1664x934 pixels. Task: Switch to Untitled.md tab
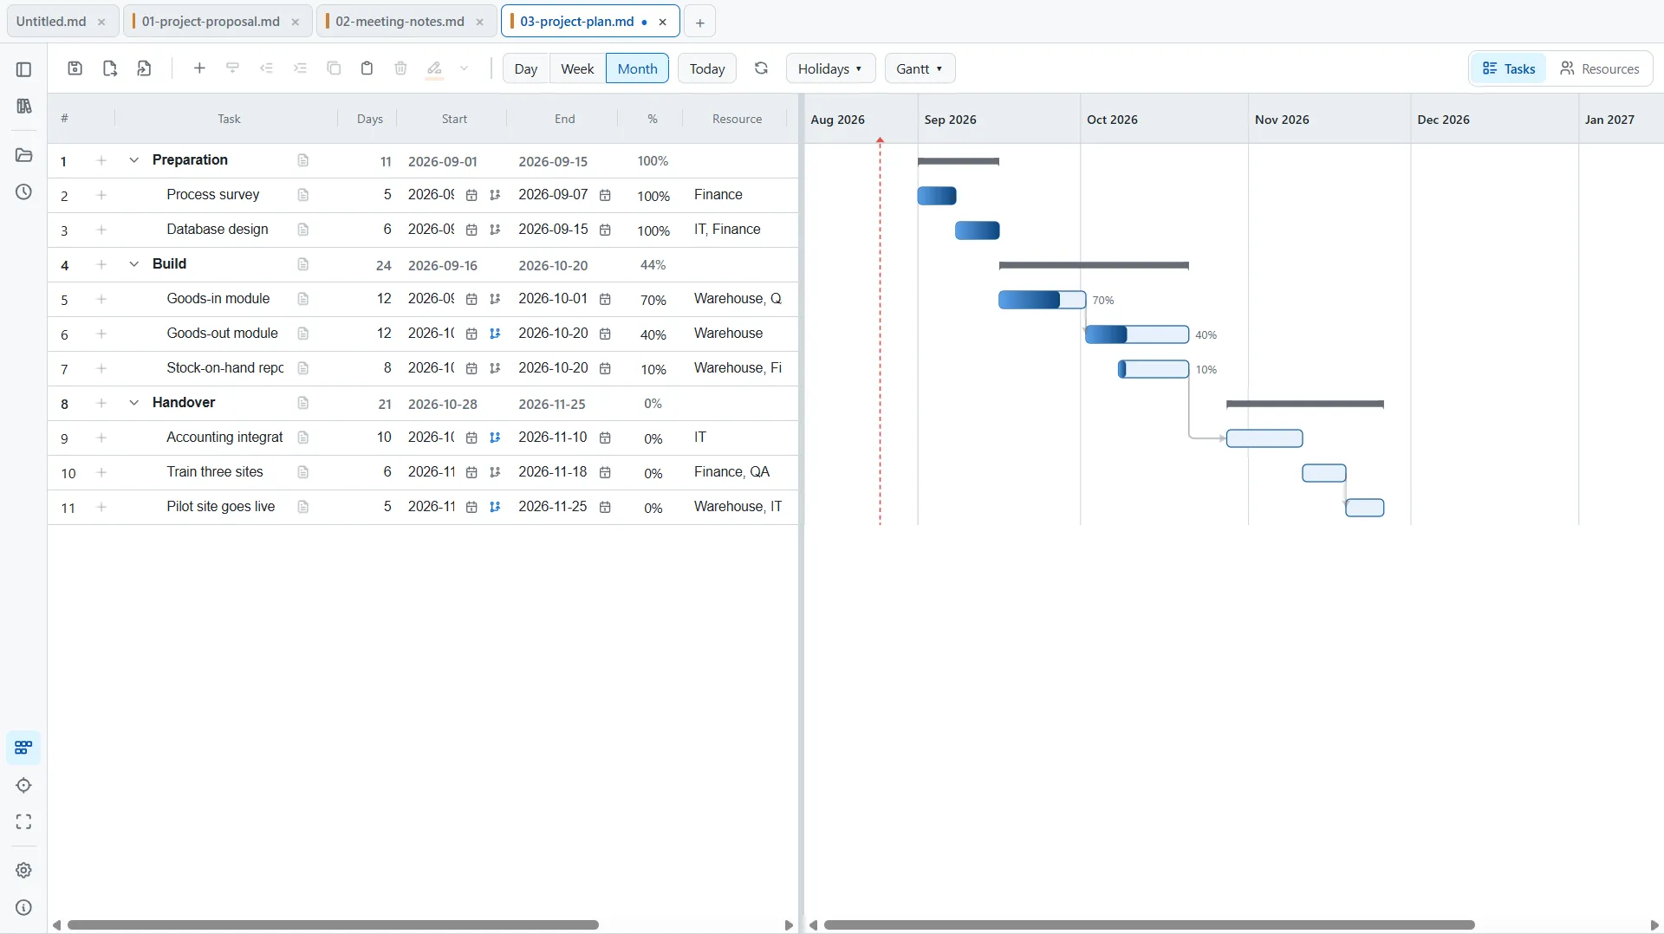51,22
